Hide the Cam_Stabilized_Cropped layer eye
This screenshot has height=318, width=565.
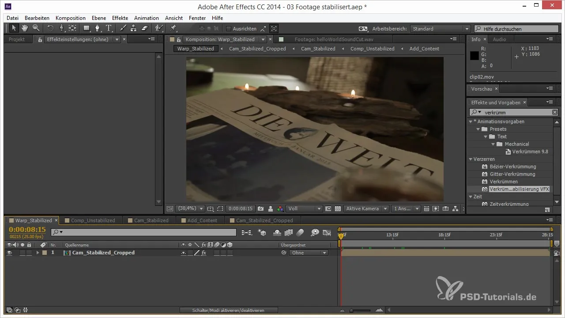[x=9, y=253]
